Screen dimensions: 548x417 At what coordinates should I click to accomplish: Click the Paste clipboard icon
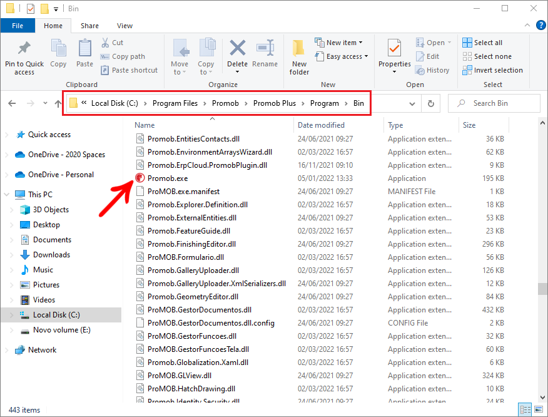84,48
